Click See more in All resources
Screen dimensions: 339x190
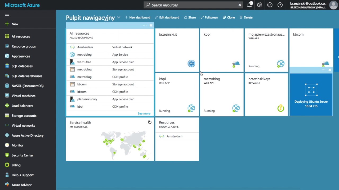coord(144,113)
